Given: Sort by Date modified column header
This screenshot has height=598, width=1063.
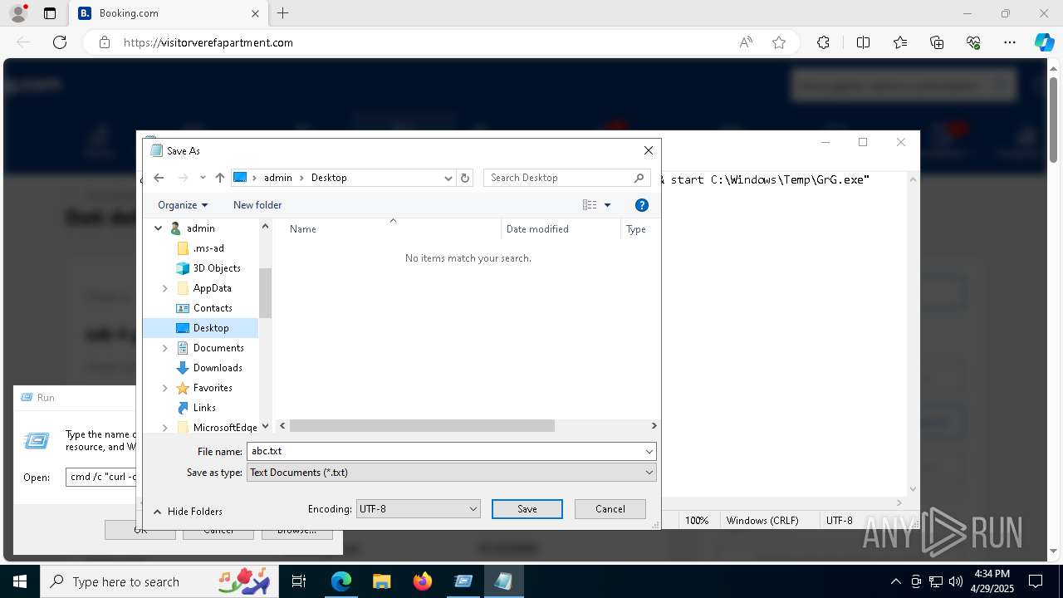Looking at the screenshot, I should point(537,229).
